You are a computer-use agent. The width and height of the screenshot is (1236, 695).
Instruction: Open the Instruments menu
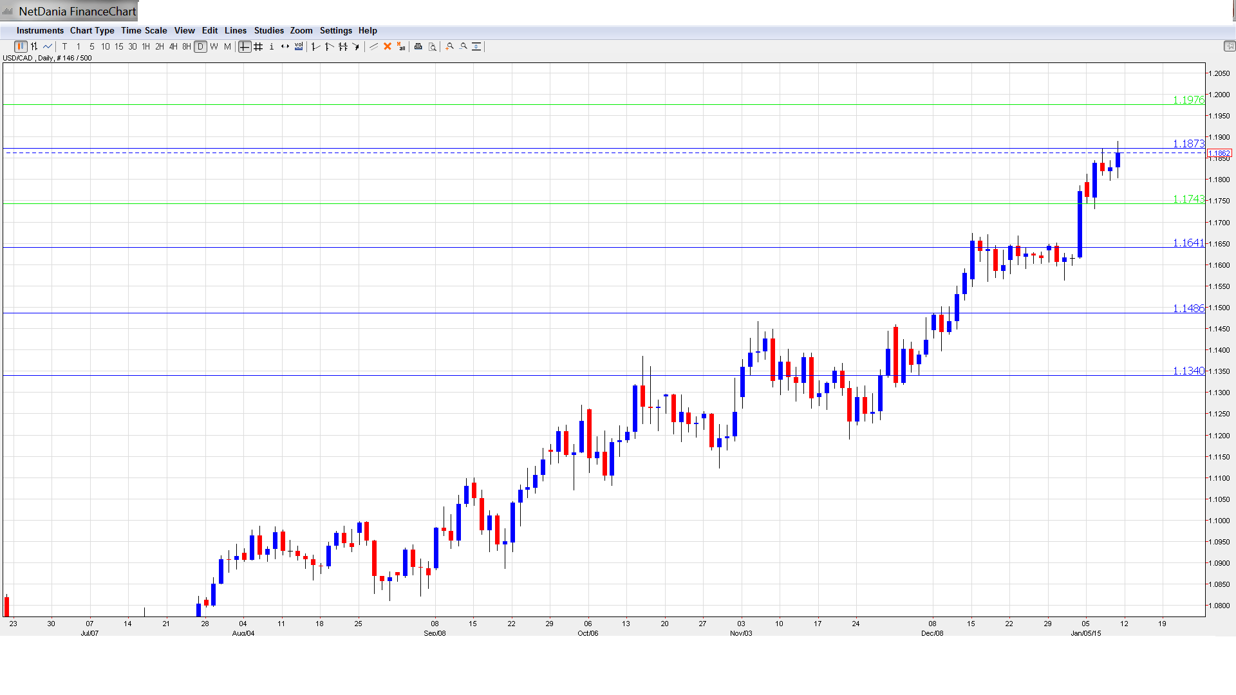pyautogui.click(x=40, y=30)
